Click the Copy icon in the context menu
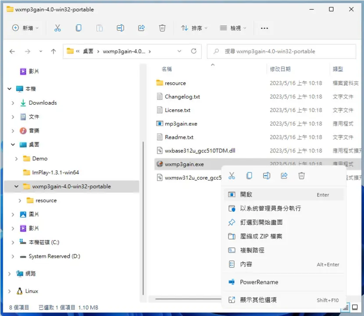 coord(249,176)
